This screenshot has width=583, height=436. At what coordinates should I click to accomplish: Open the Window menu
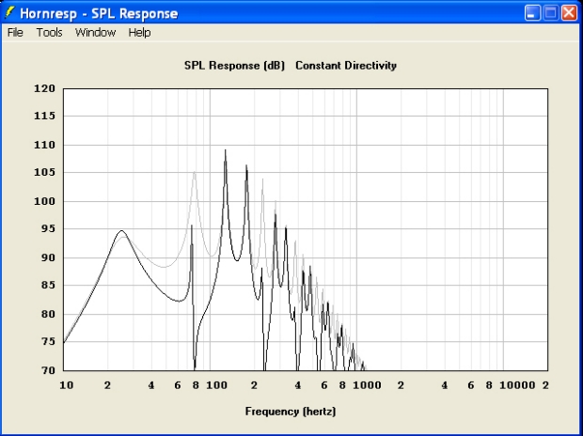[95, 33]
